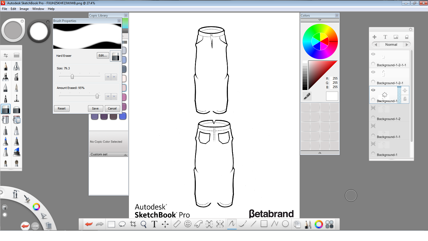
Task: Open the Copic library grid icon
Action: point(330,224)
